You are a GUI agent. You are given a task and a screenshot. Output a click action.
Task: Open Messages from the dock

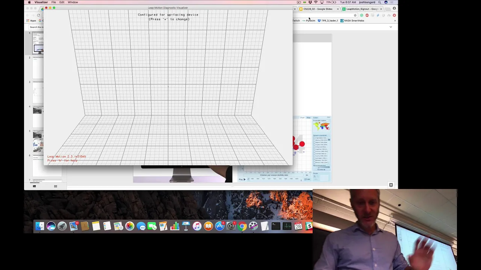point(141,226)
